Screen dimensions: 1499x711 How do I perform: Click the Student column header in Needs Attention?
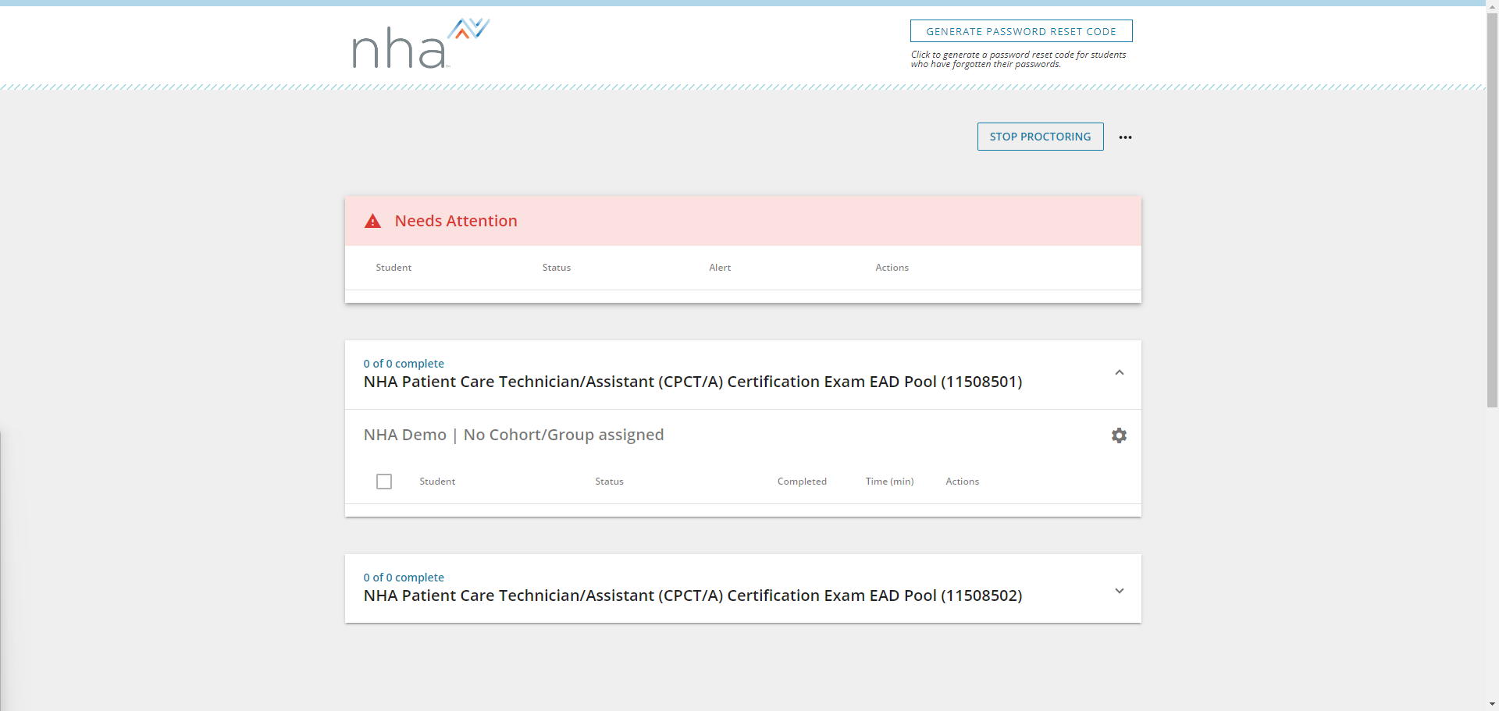pyautogui.click(x=393, y=268)
